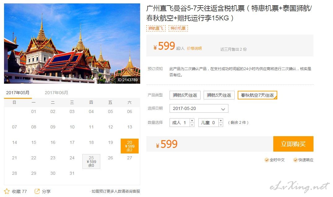Click calendar date 22 in May
The width and height of the screenshot is (333, 197).
tap(33, 158)
